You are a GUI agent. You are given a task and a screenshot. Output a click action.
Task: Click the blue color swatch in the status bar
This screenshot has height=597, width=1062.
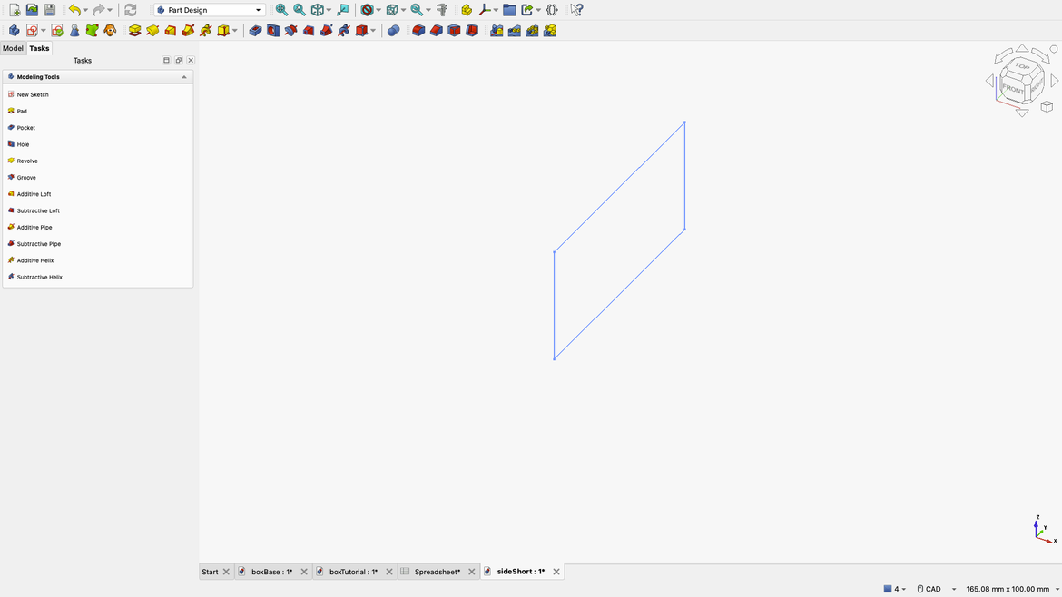coord(887,589)
